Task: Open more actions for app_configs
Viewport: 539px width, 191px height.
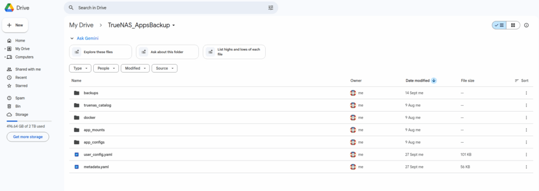Action: click(526, 142)
